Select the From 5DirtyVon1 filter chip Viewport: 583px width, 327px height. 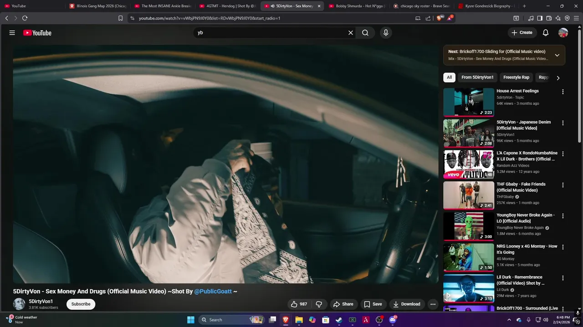click(477, 77)
